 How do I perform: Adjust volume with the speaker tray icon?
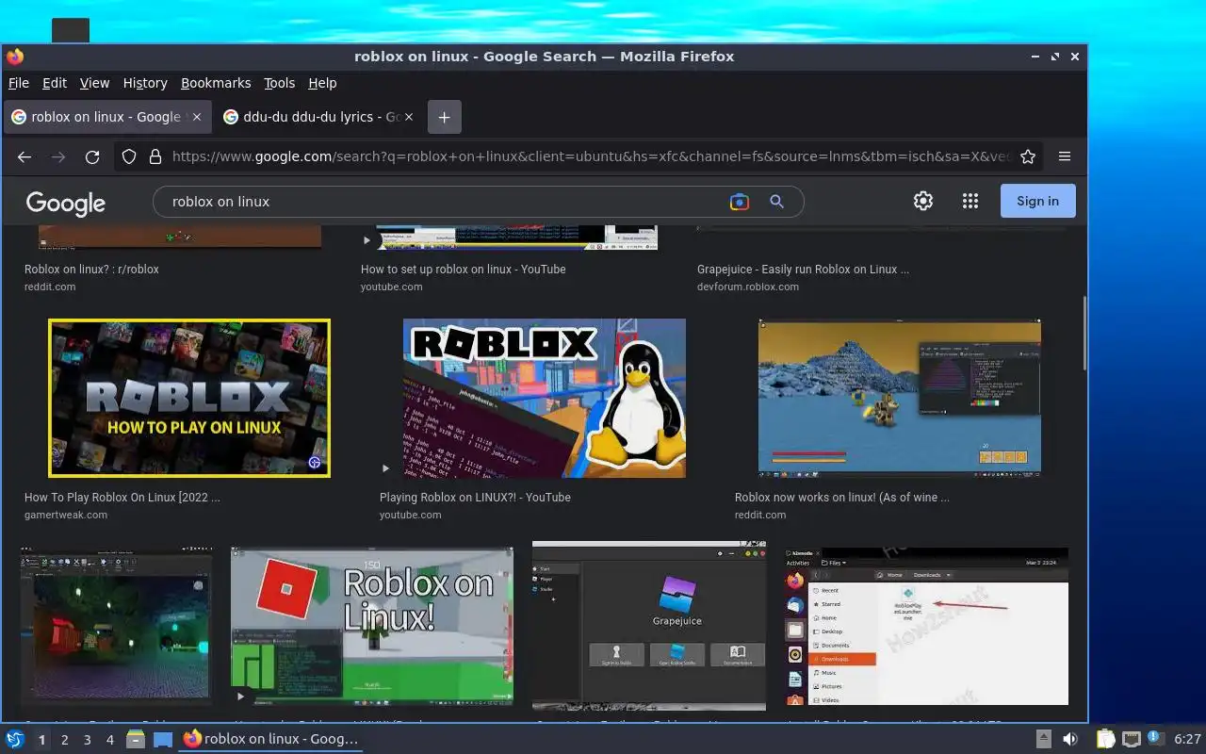coord(1070,739)
